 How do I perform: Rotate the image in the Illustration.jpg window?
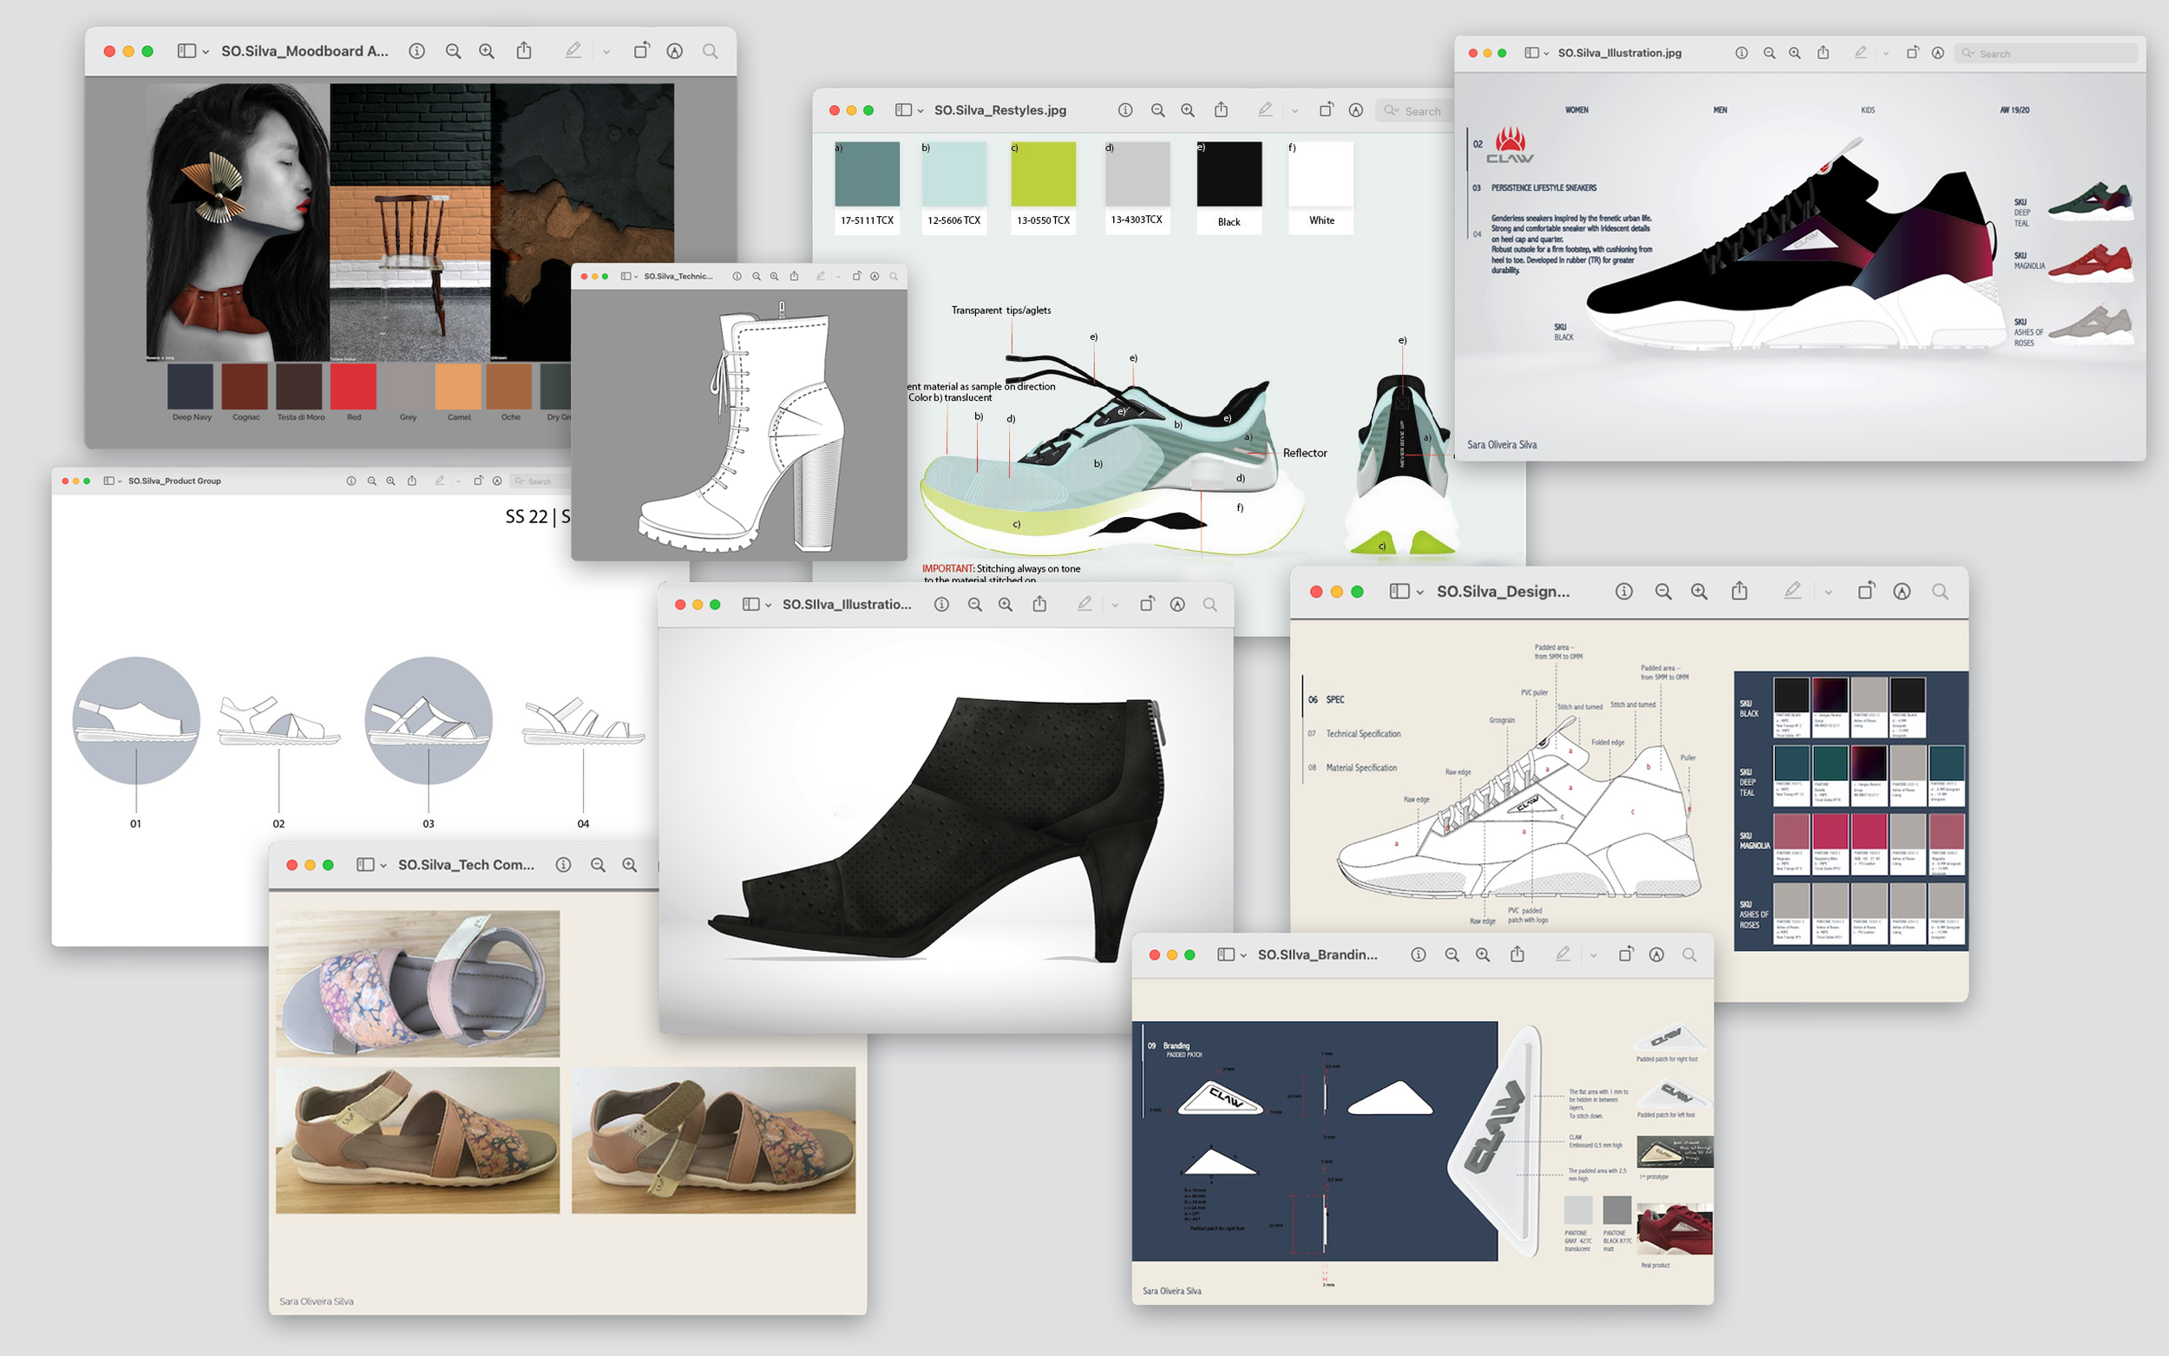tap(1911, 53)
